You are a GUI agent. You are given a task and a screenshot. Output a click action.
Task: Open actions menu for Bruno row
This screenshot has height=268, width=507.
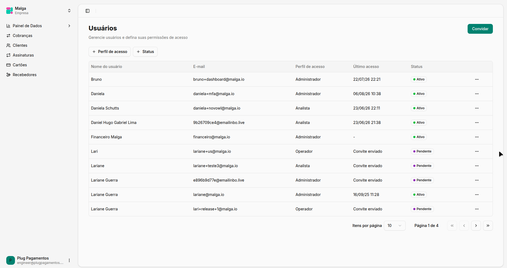coord(477,79)
